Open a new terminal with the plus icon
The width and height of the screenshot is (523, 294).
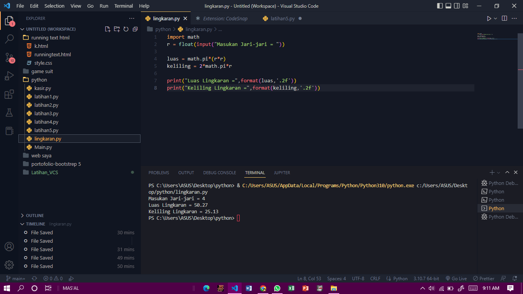point(492,172)
